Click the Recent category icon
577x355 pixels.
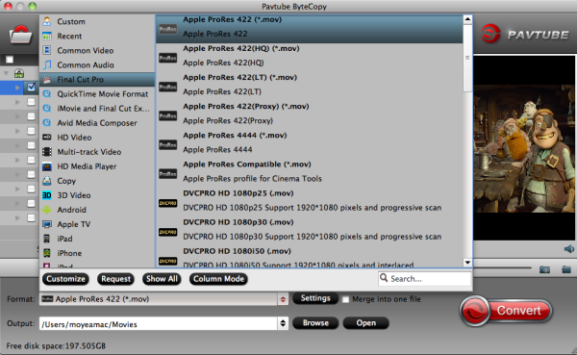point(47,37)
